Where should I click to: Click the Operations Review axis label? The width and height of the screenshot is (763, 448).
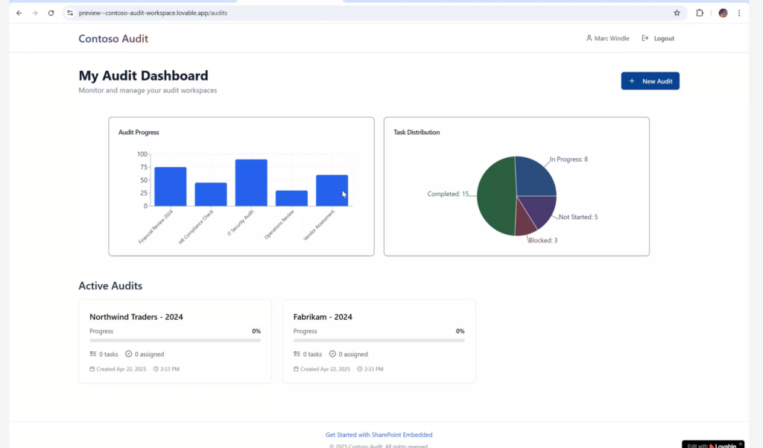(x=279, y=224)
